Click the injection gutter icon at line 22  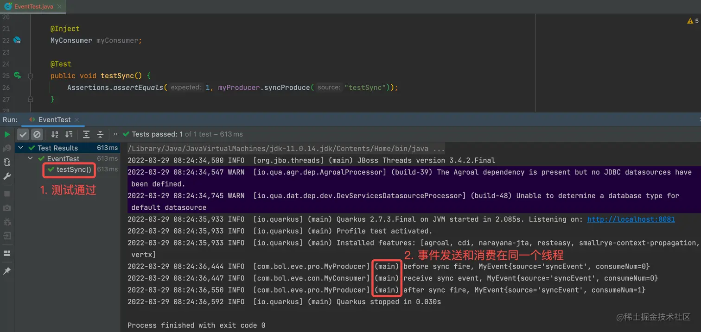click(x=17, y=40)
